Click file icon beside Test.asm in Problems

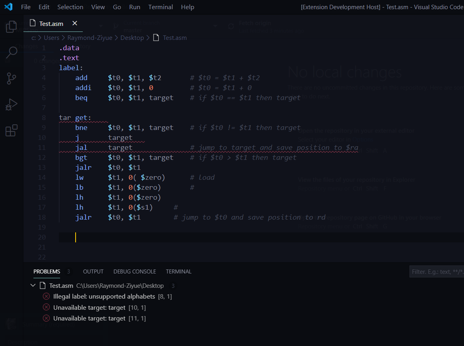(x=43, y=285)
